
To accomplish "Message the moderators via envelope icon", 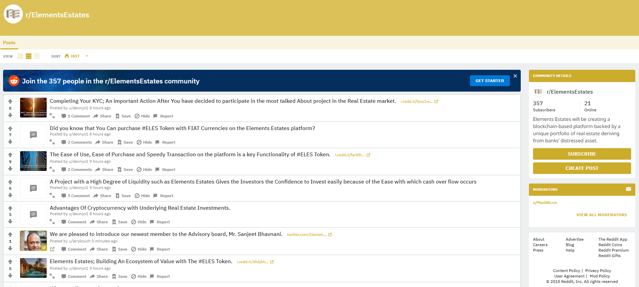I will click(628, 189).
